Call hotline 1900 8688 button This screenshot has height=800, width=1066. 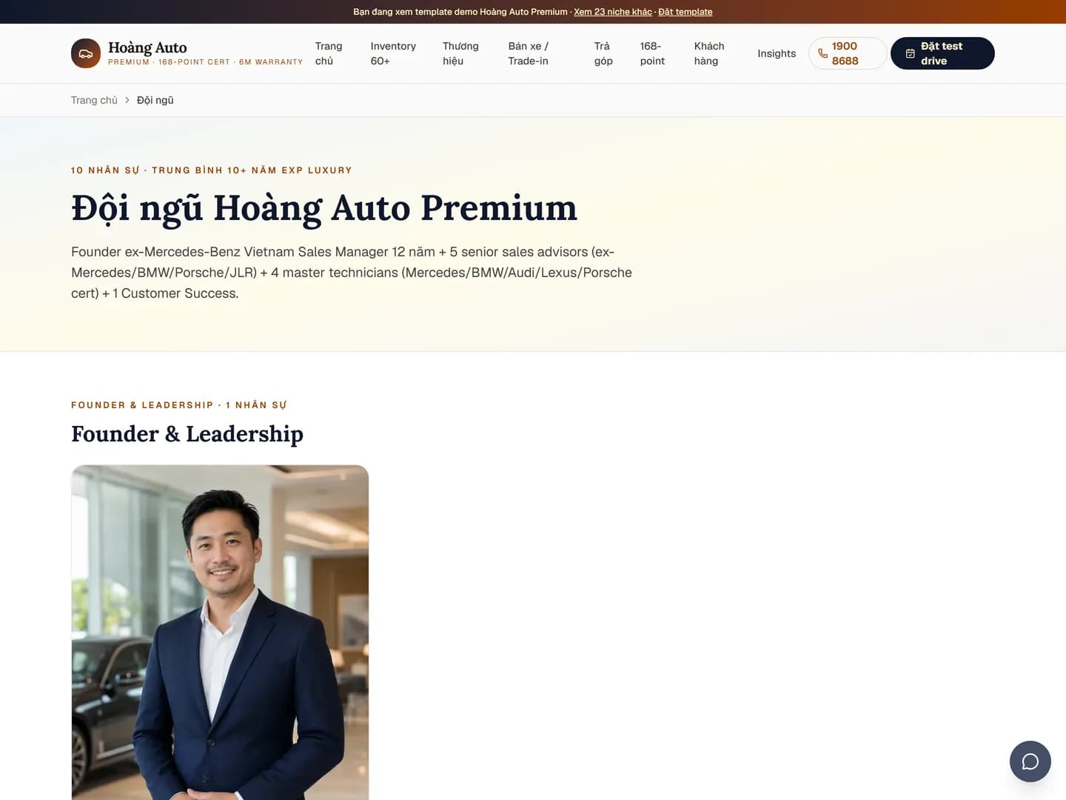tap(848, 53)
